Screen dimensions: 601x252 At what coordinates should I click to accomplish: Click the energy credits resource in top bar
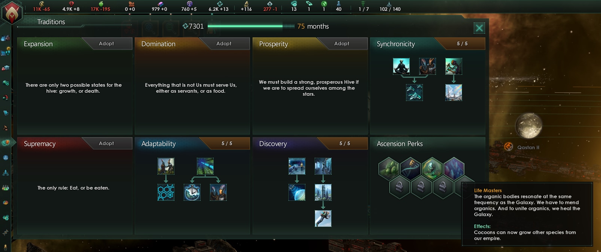(x=42, y=6)
